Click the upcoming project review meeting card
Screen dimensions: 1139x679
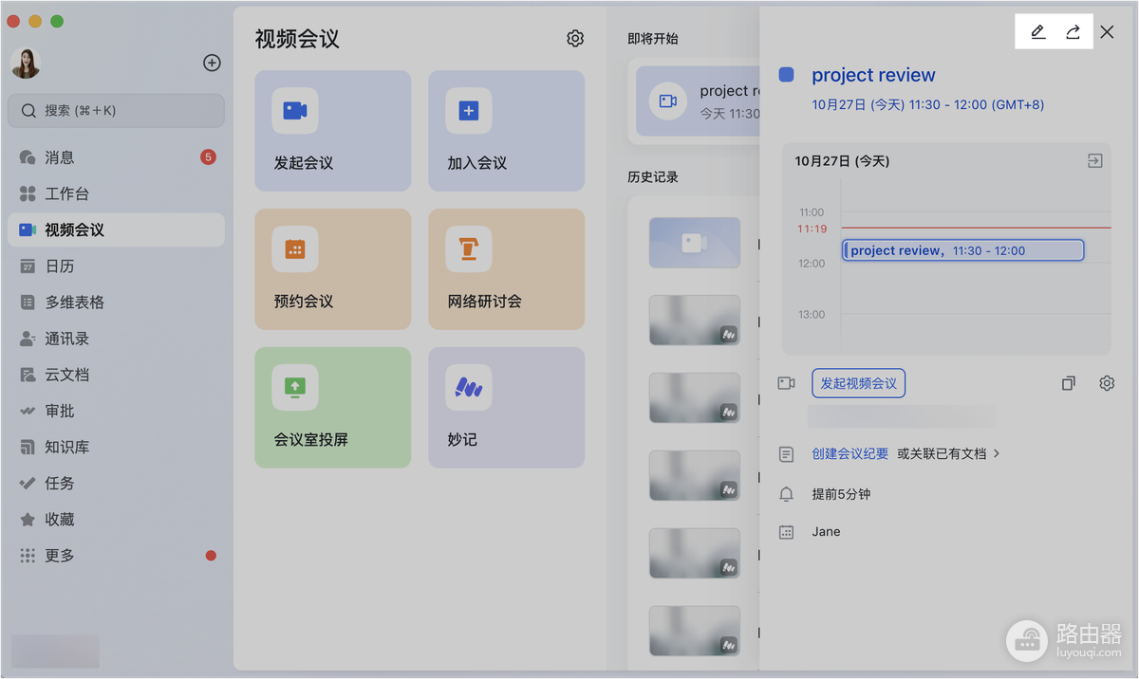(x=698, y=101)
